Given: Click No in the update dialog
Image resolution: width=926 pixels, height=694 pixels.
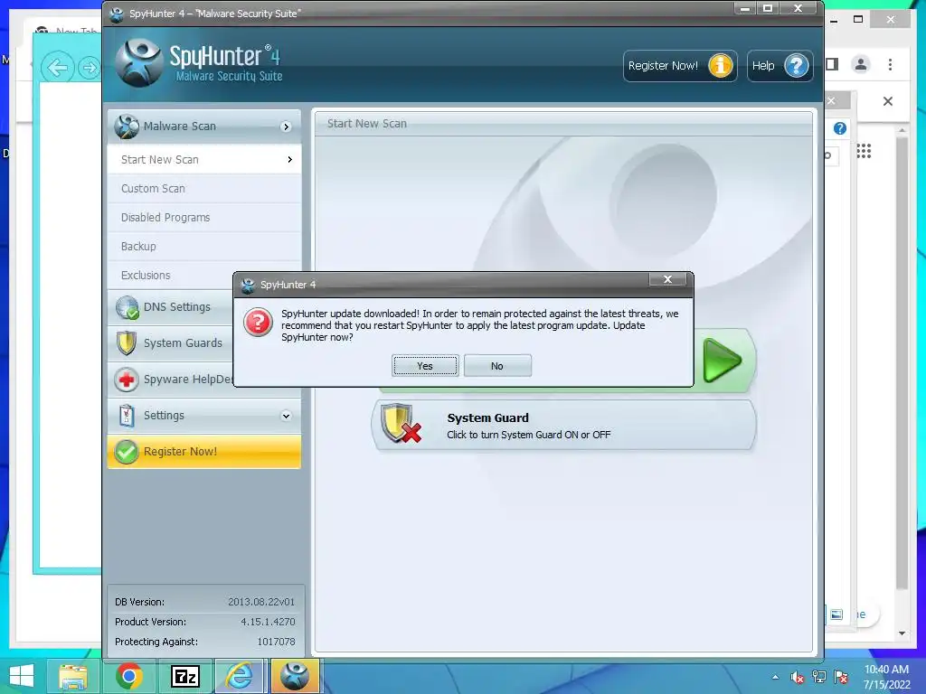Looking at the screenshot, I should coord(497,366).
